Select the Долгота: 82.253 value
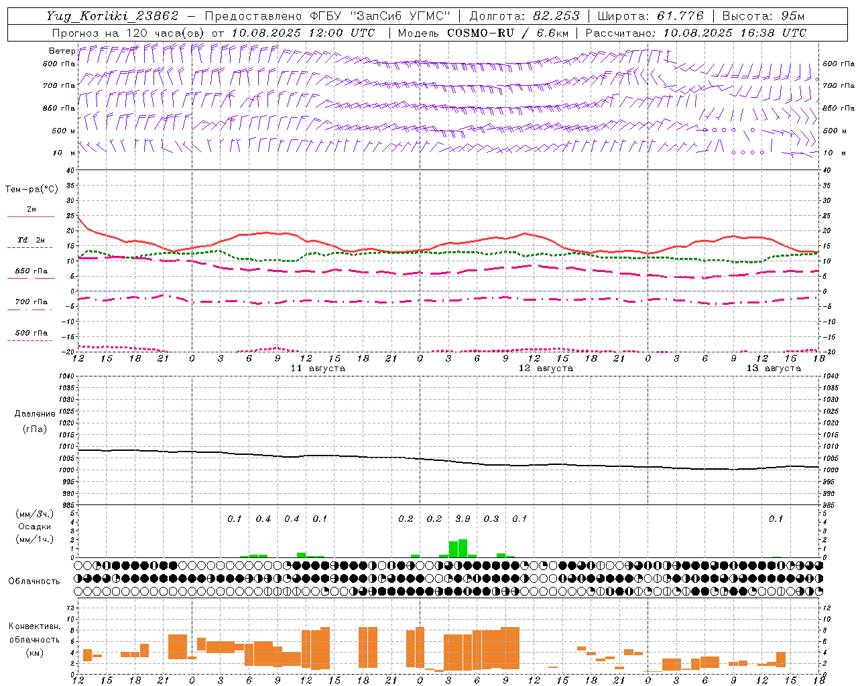The image size is (858, 686). tap(524, 16)
